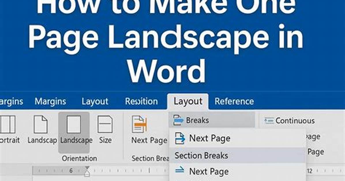Open the fully spelled Margins tab

click(x=50, y=101)
